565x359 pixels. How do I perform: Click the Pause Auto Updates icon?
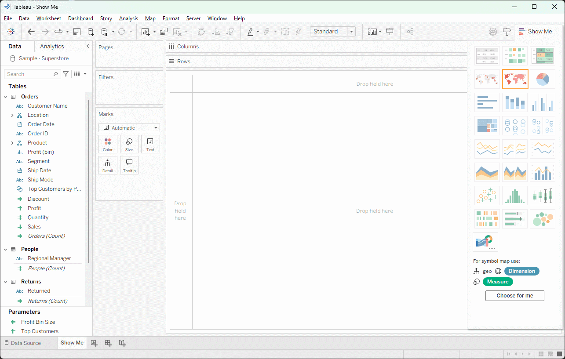coord(104,32)
